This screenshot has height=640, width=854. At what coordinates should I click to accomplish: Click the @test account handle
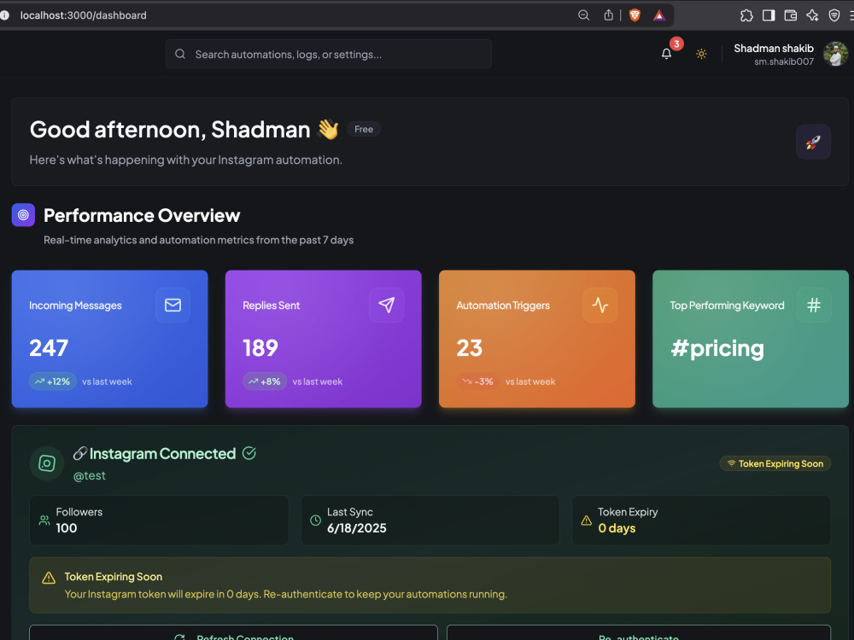tap(90, 475)
